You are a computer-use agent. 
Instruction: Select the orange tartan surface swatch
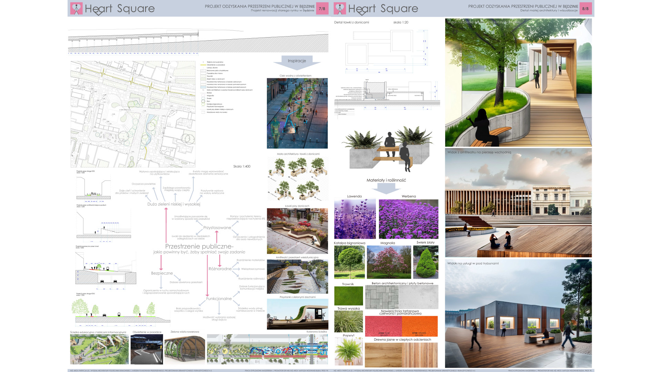click(x=420, y=326)
